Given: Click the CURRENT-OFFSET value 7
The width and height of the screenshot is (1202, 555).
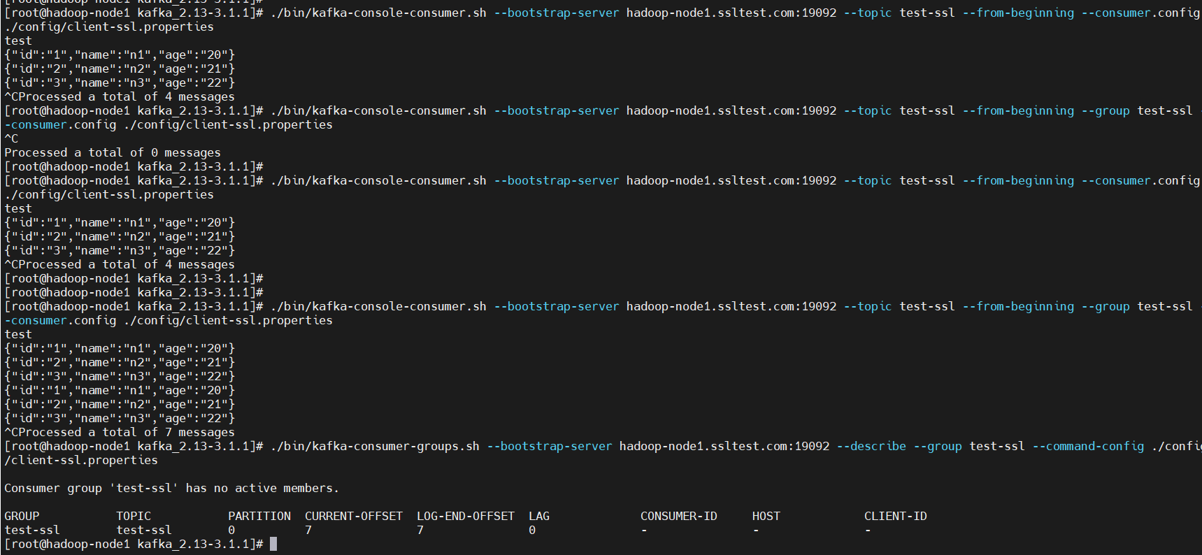Looking at the screenshot, I should [308, 530].
